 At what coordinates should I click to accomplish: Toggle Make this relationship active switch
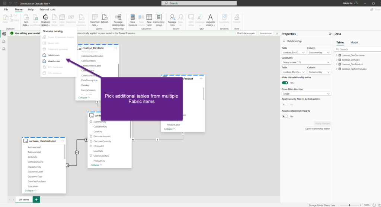coord(285,83)
